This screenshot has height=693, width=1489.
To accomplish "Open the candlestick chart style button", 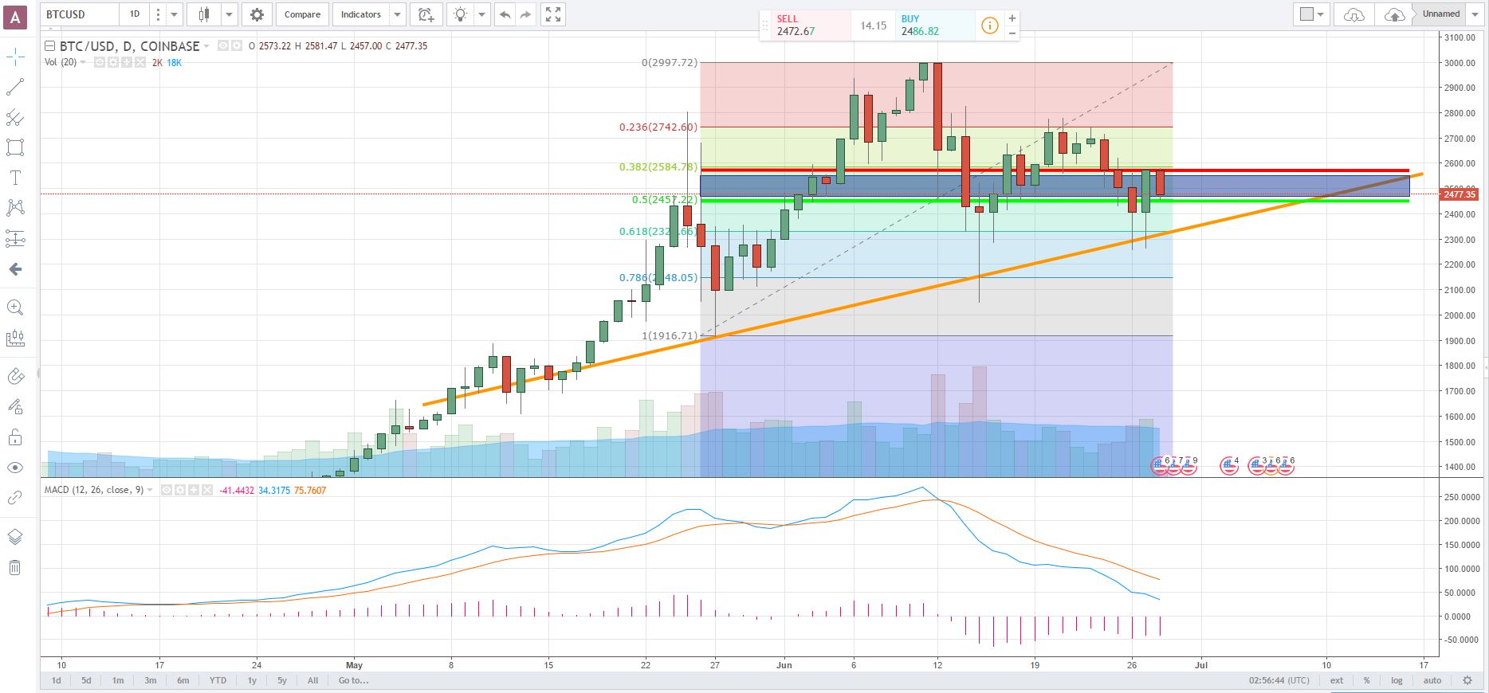I will 205,14.
